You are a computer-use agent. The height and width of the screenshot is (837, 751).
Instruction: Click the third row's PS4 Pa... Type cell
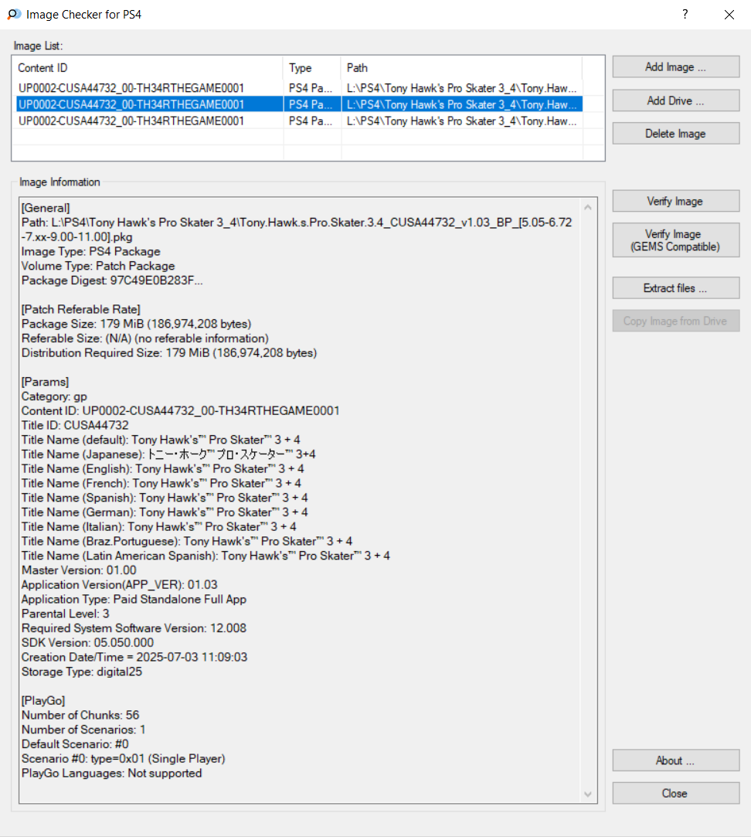311,121
